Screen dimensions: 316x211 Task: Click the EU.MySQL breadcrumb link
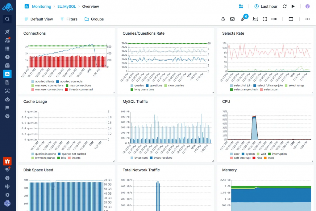67,6
